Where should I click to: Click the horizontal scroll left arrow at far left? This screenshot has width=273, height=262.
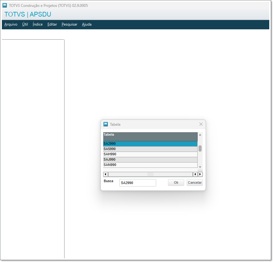coord(106,174)
